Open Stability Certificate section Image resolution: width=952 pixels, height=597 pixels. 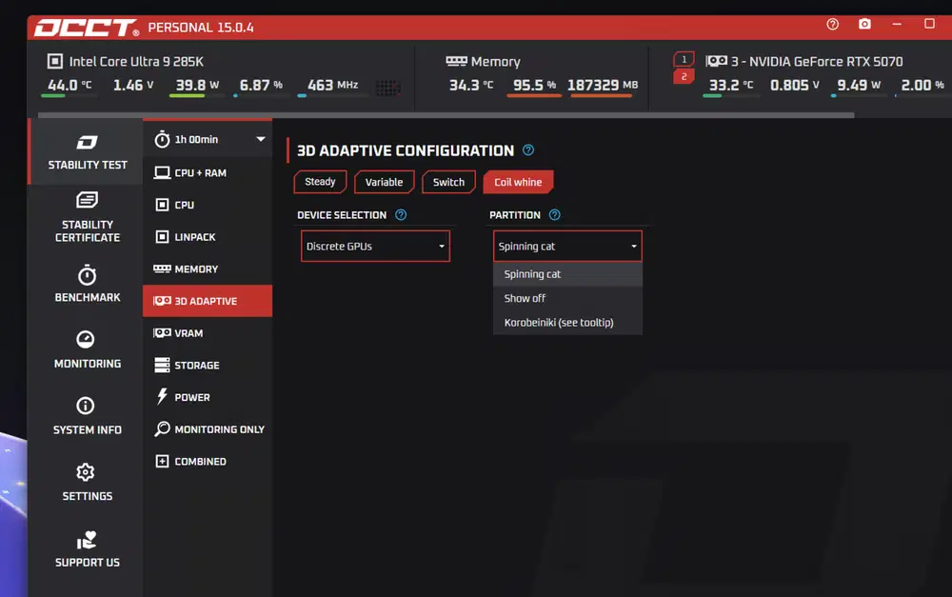click(87, 217)
